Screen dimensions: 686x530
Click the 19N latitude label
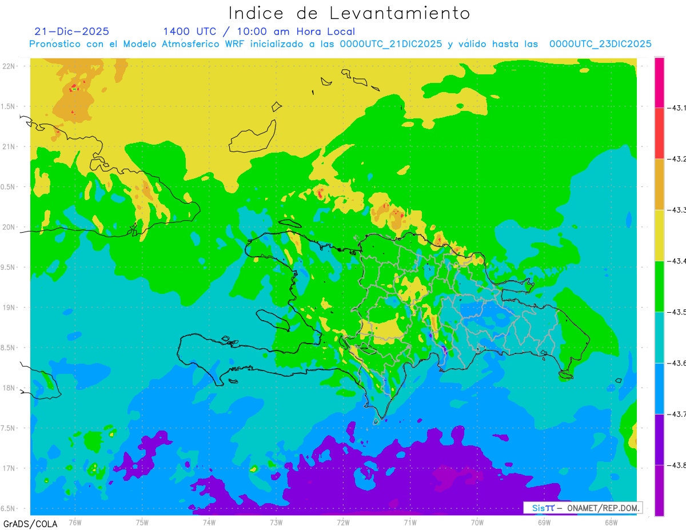coord(10,307)
